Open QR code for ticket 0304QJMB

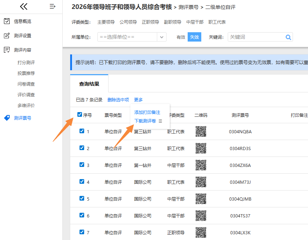click(201, 199)
